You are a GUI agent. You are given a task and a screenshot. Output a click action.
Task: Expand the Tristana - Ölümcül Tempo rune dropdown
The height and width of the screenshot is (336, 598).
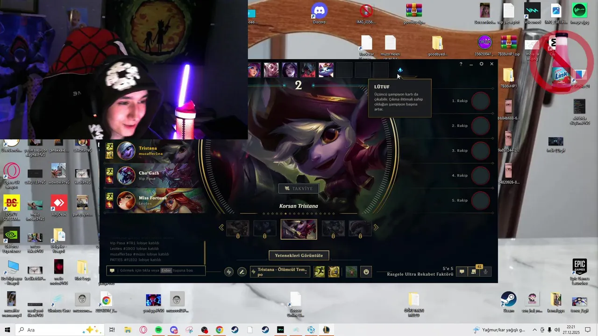click(280, 272)
